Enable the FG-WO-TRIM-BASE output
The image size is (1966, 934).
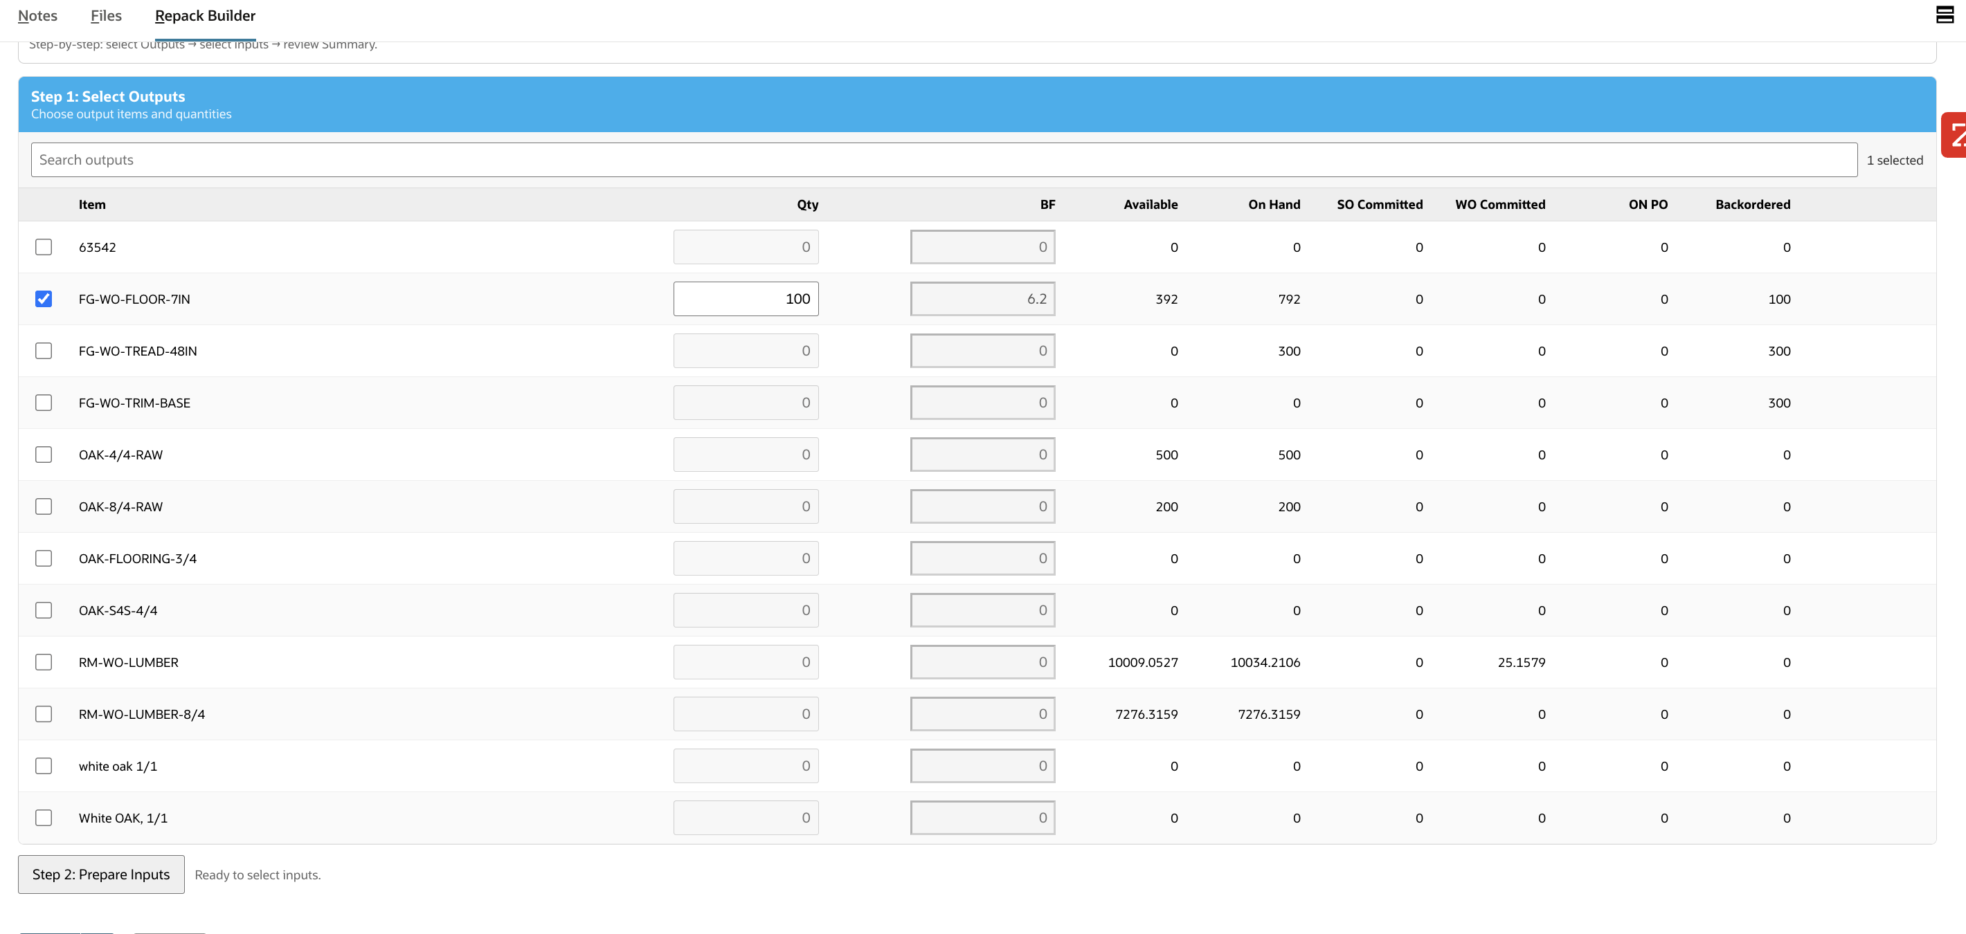[44, 403]
